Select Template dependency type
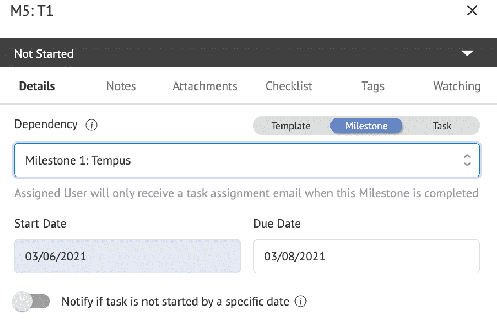The width and height of the screenshot is (497, 320). [291, 126]
